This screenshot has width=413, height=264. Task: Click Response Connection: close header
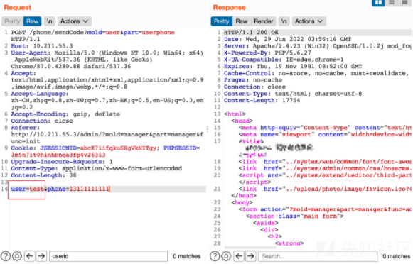[254, 87]
